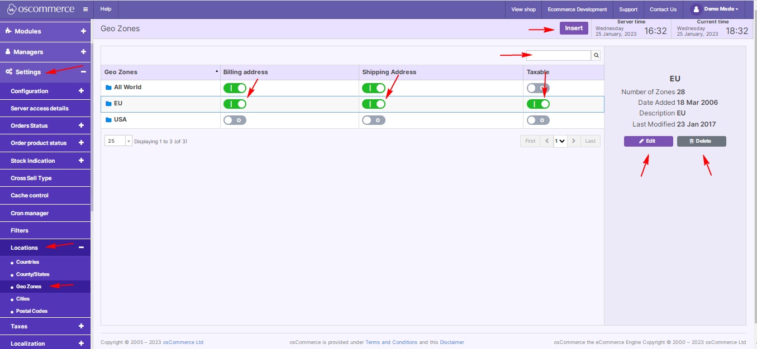Click the All World folder icon

pyautogui.click(x=108, y=88)
